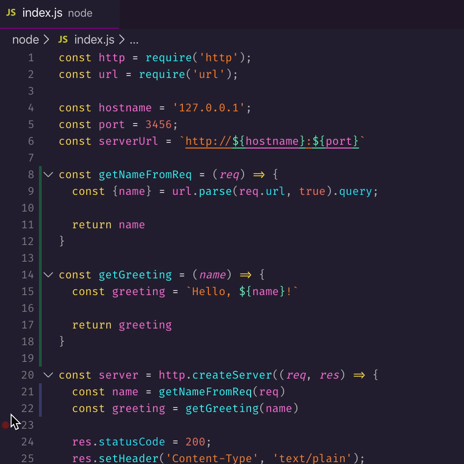Collapse the createServer callback fold chevron
This screenshot has height=464, width=464.
tap(48, 375)
